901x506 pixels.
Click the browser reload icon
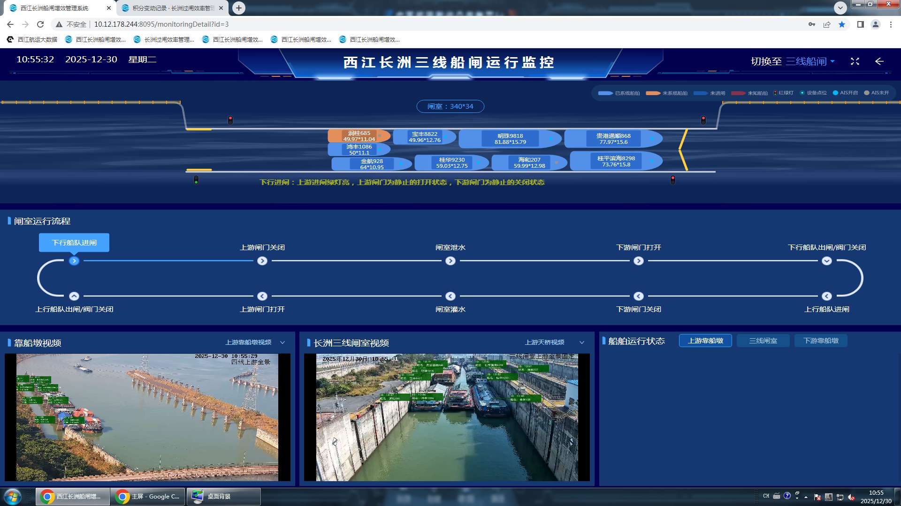(x=40, y=24)
